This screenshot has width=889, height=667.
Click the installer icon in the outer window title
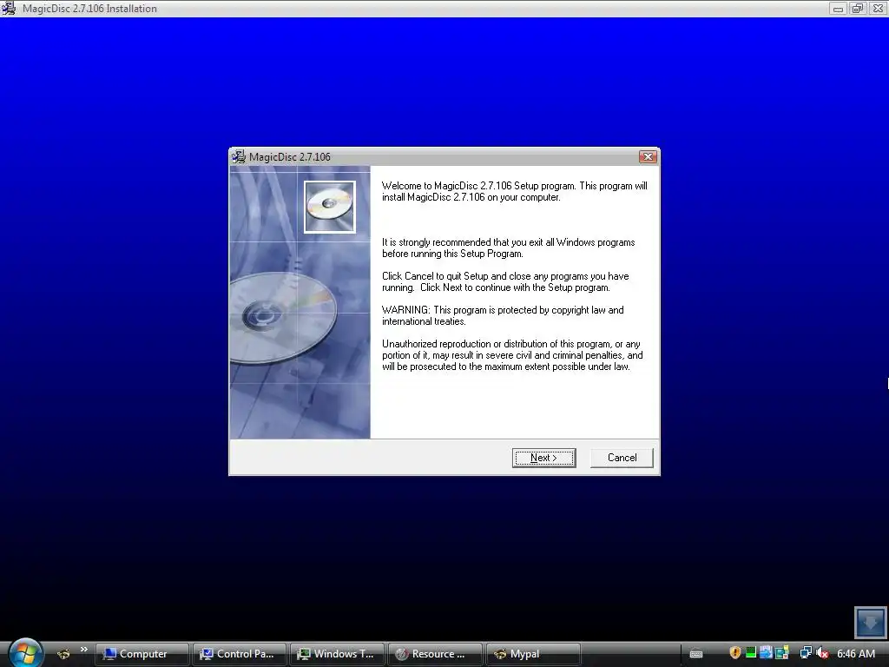[x=9, y=9]
